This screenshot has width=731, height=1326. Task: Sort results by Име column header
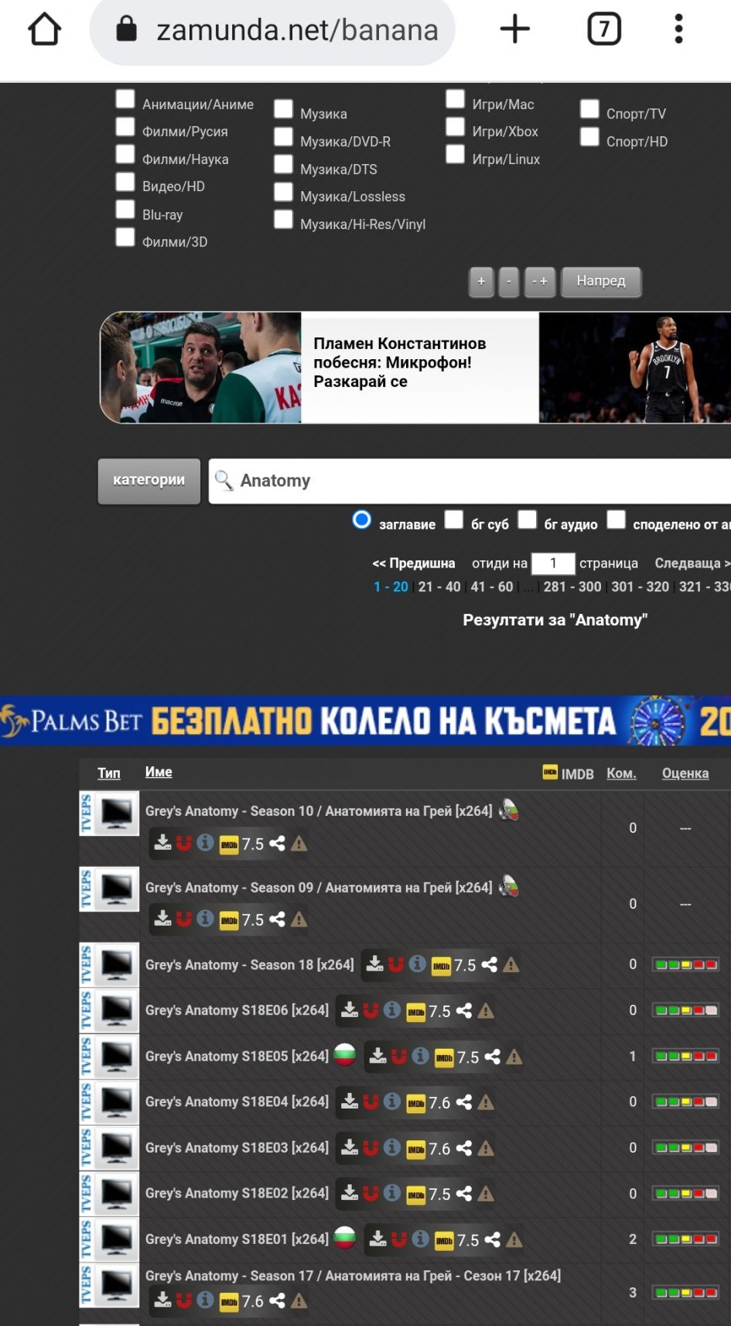[159, 772]
